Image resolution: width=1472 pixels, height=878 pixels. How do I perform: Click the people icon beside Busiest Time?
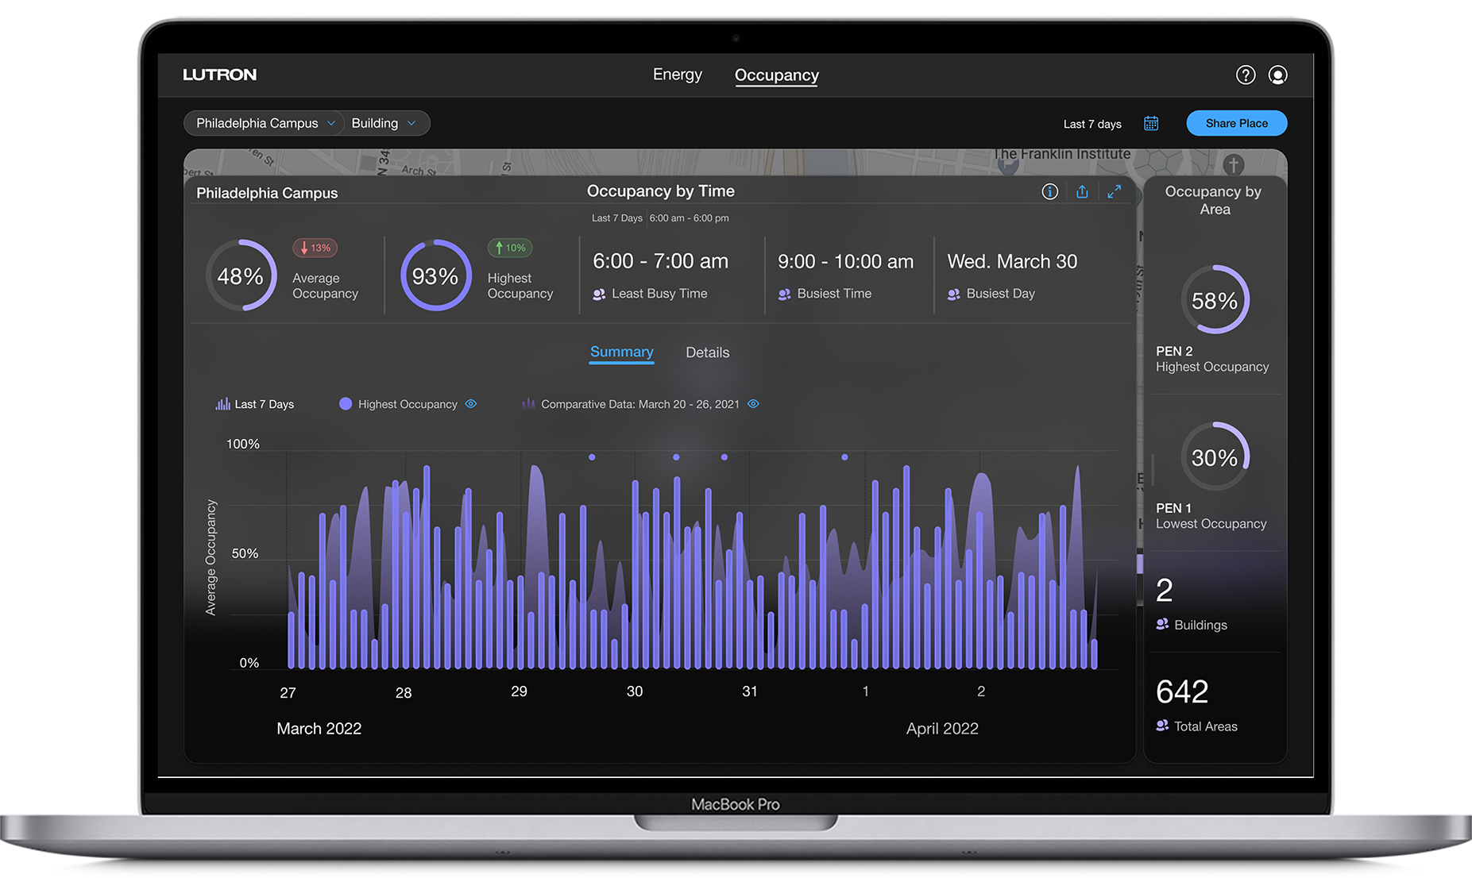pos(784,295)
